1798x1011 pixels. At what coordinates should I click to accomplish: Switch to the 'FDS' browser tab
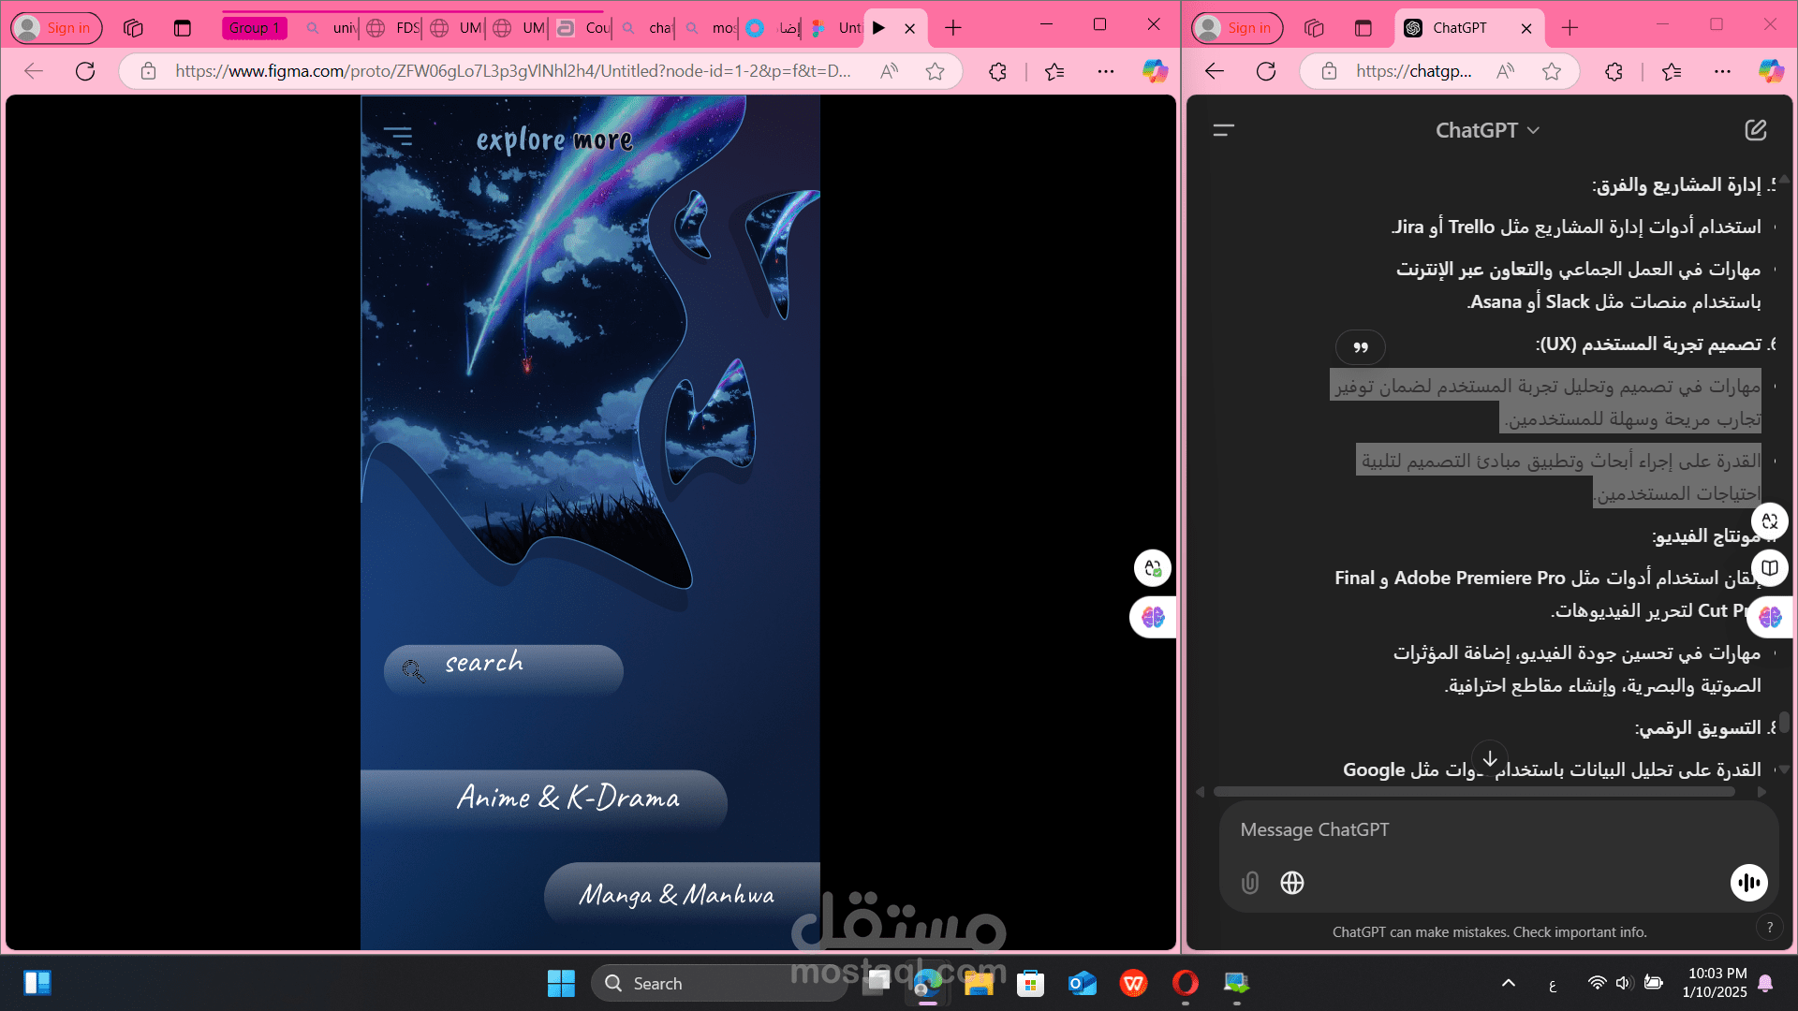[x=393, y=28]
